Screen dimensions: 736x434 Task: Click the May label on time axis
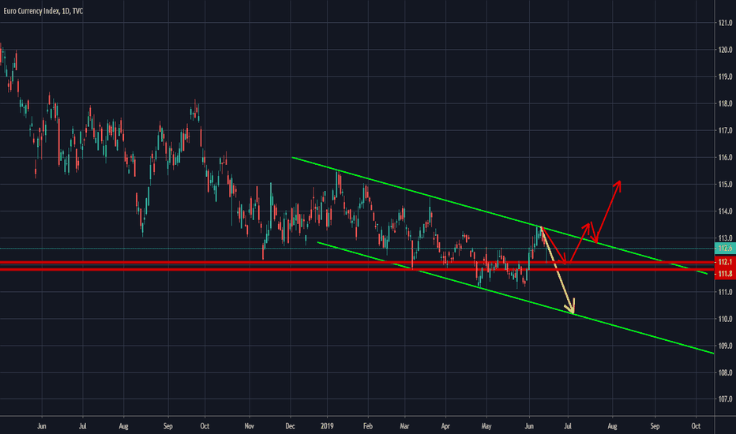486,426
